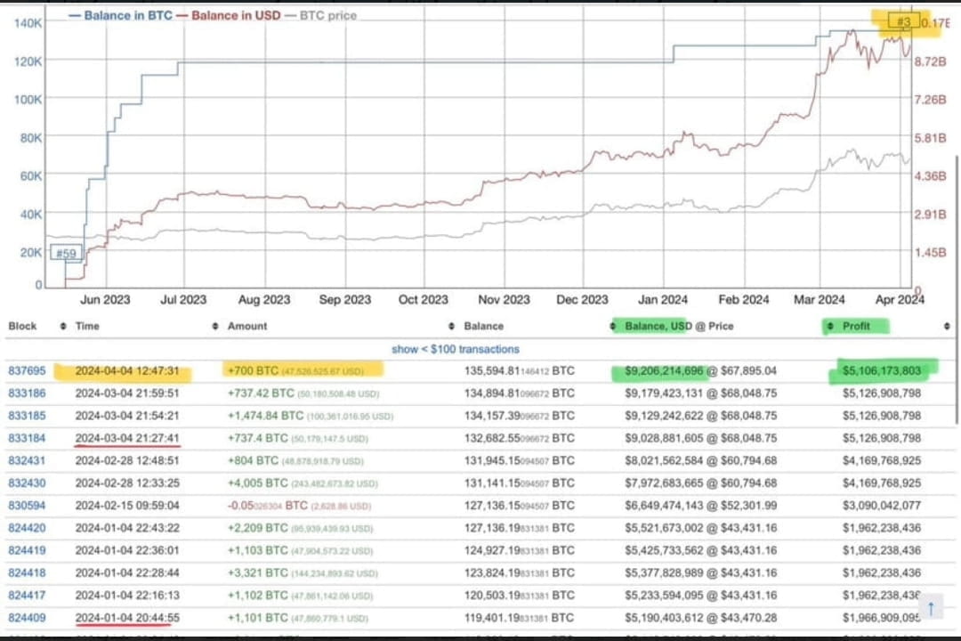
Task: Select the +700 BTC amount cell
Action: click(295, 371)
